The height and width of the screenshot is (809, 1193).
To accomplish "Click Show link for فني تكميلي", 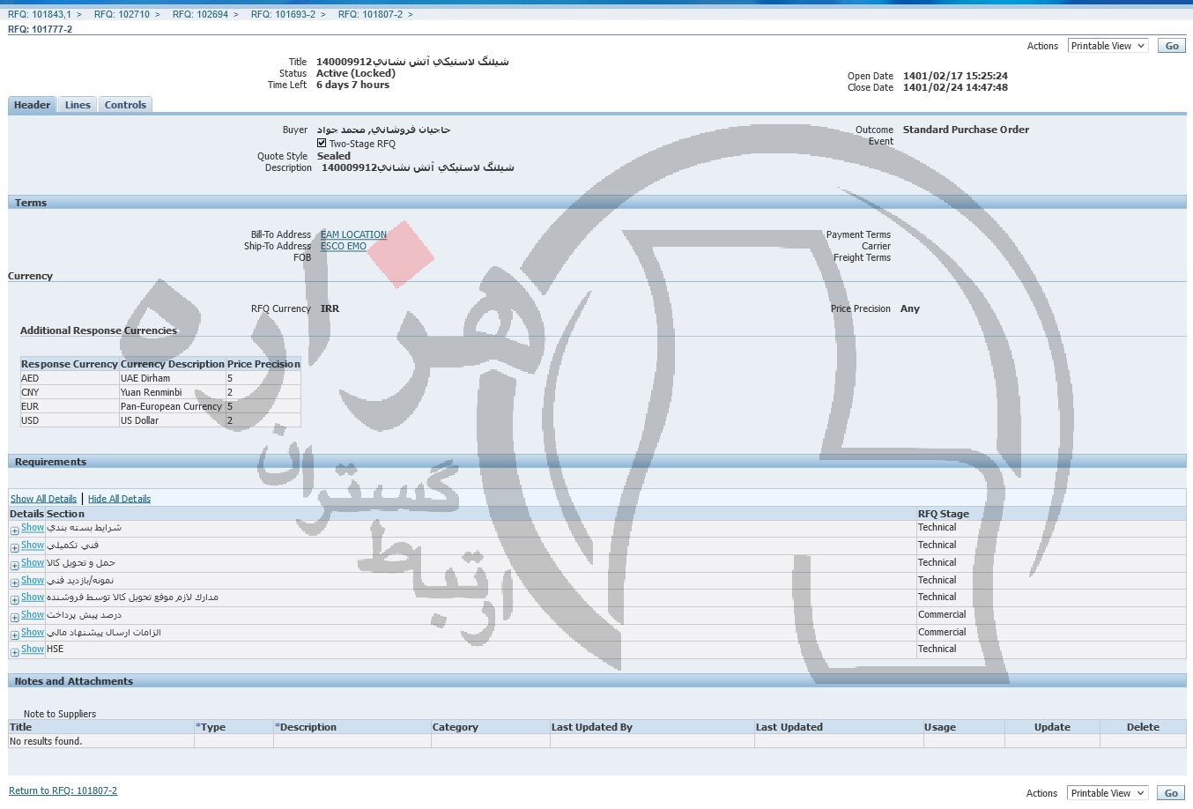I will [33, 546].
